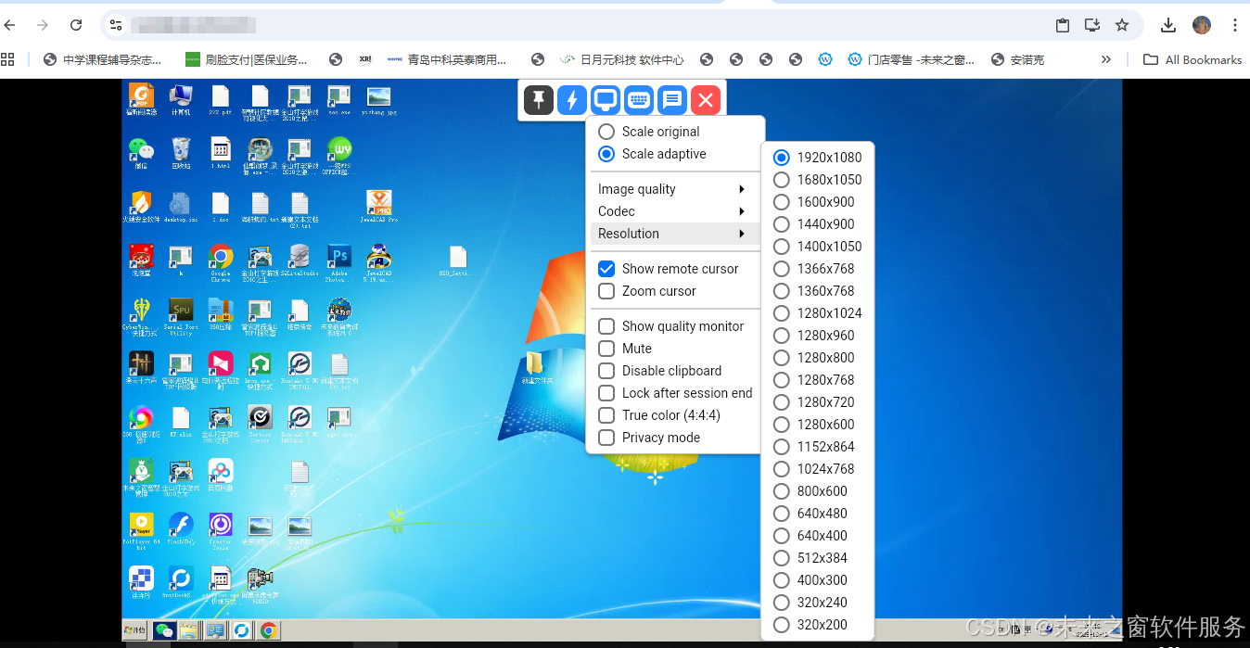This screenshot has width=1250, height=648.
Task: Open the 1.html file icon
Action: coord(221,154)
